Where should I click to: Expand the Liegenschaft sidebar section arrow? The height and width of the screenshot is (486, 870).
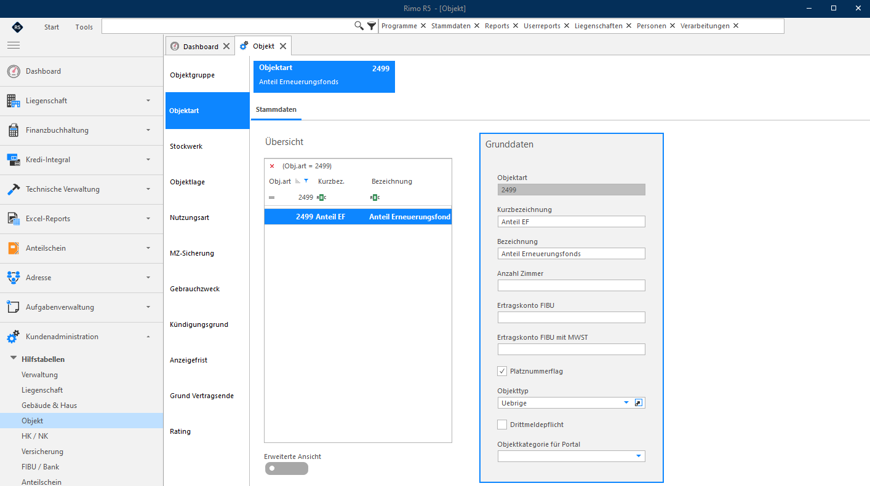148,101
